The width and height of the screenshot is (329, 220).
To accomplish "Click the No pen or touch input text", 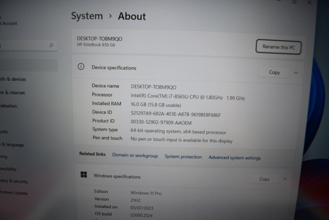I will pos(182,140).
